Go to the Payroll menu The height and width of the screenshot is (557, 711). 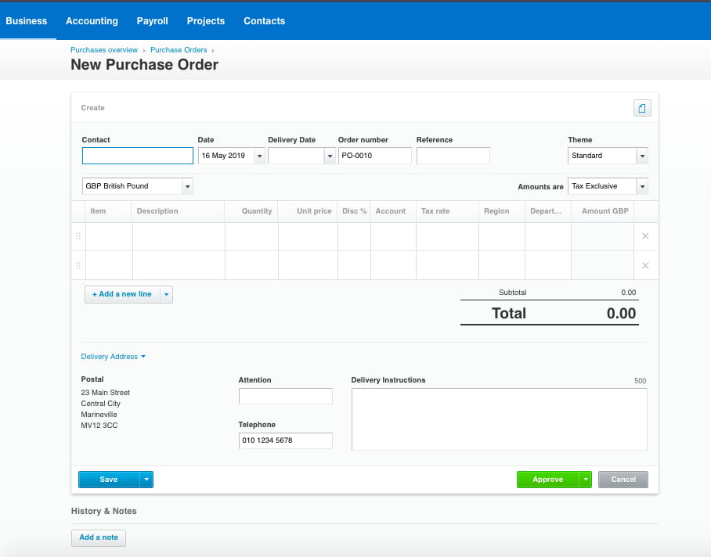point(152,21)
